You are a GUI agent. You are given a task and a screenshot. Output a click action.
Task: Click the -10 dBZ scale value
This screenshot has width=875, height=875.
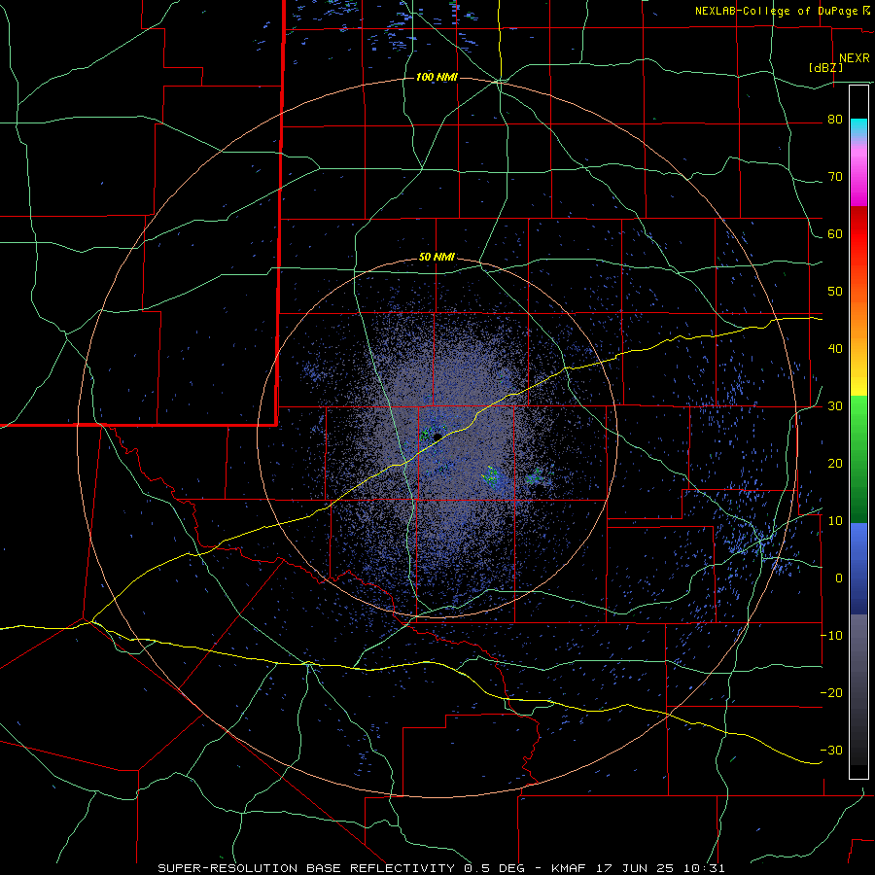coord(831,636)
